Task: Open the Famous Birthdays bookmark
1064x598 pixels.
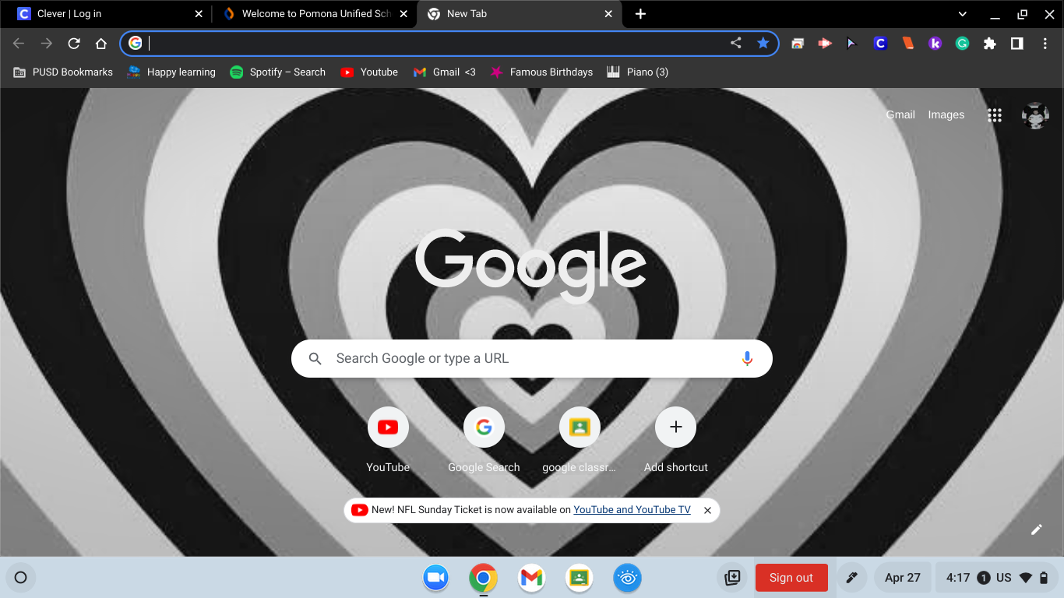Action: coord(541,72)
